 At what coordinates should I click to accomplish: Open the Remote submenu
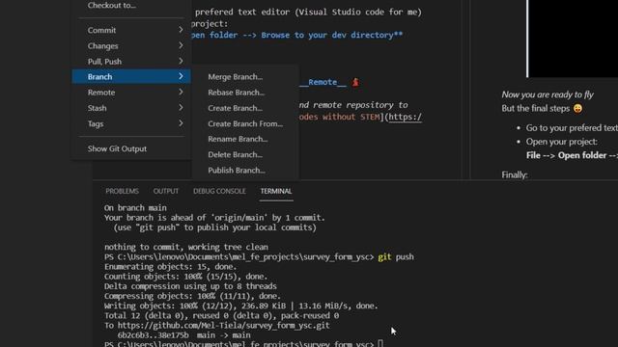tap(131, 93)
